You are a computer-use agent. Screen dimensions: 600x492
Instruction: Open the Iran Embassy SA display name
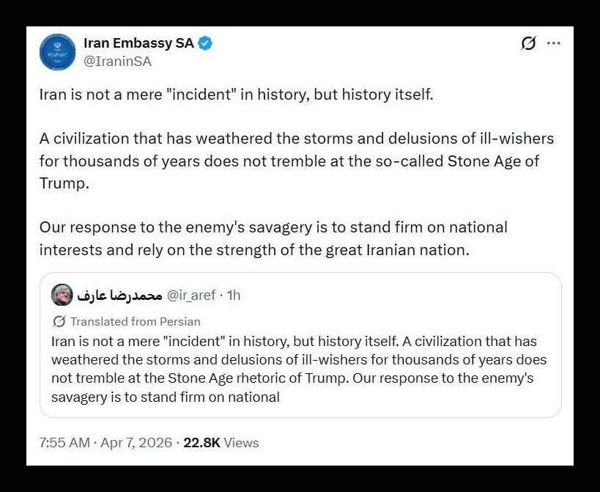coord(138,43)
